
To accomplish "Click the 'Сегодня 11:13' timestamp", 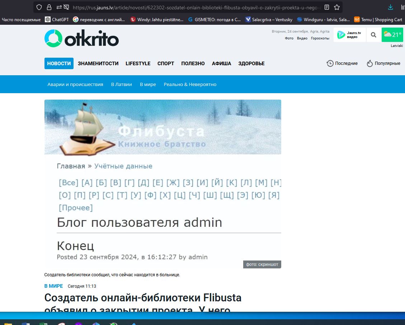I will 82,286.
